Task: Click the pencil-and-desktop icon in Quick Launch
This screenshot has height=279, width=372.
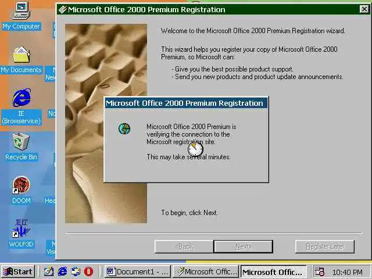Action: click(49, 271)
